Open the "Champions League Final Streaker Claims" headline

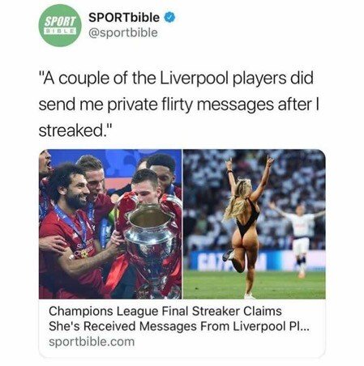[x=165, y=311]
